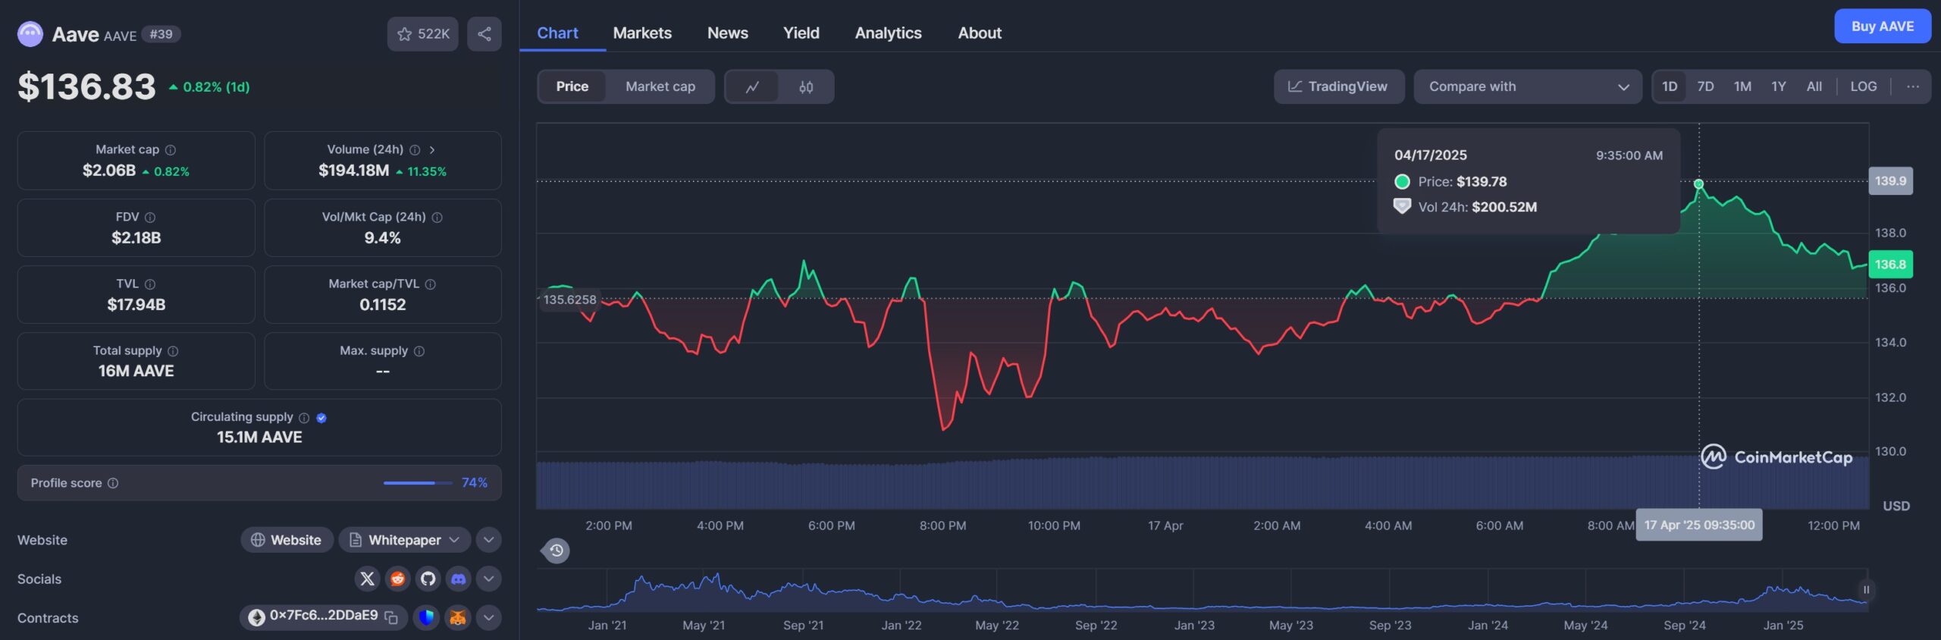Click the 139.9 price axis label
The height and width of the screenshot is (640, 1941).
click(x=1890, y=181)
